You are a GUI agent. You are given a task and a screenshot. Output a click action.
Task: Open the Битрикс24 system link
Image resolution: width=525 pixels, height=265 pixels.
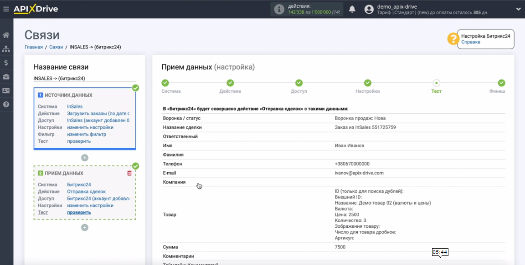point(79,185)
